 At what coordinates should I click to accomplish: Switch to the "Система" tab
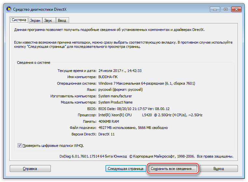(19, 20)
